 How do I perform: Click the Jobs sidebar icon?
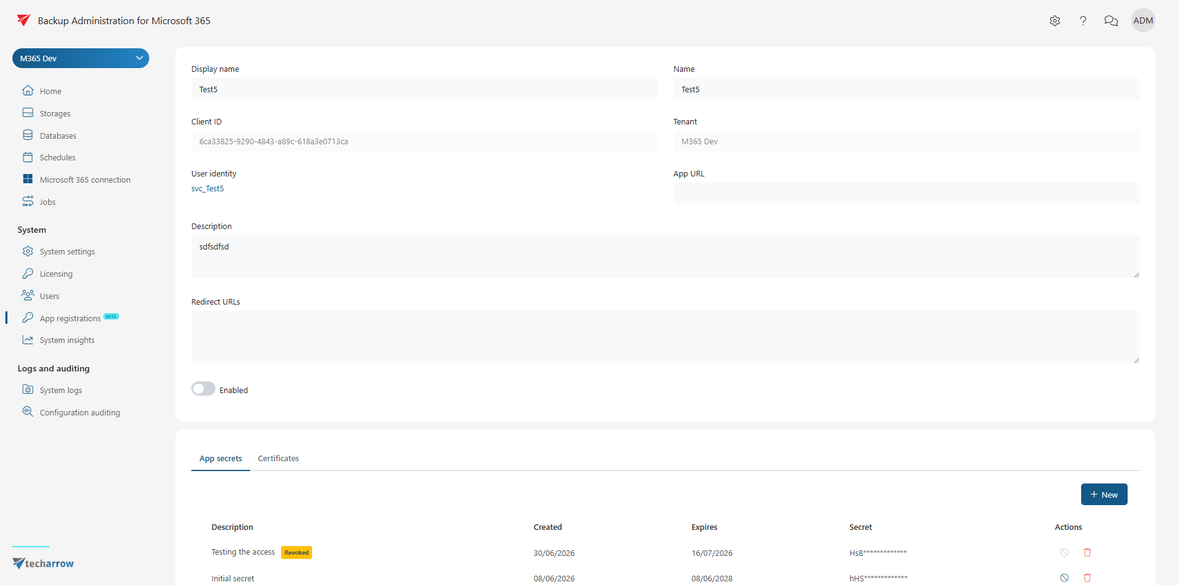[28, 201]
